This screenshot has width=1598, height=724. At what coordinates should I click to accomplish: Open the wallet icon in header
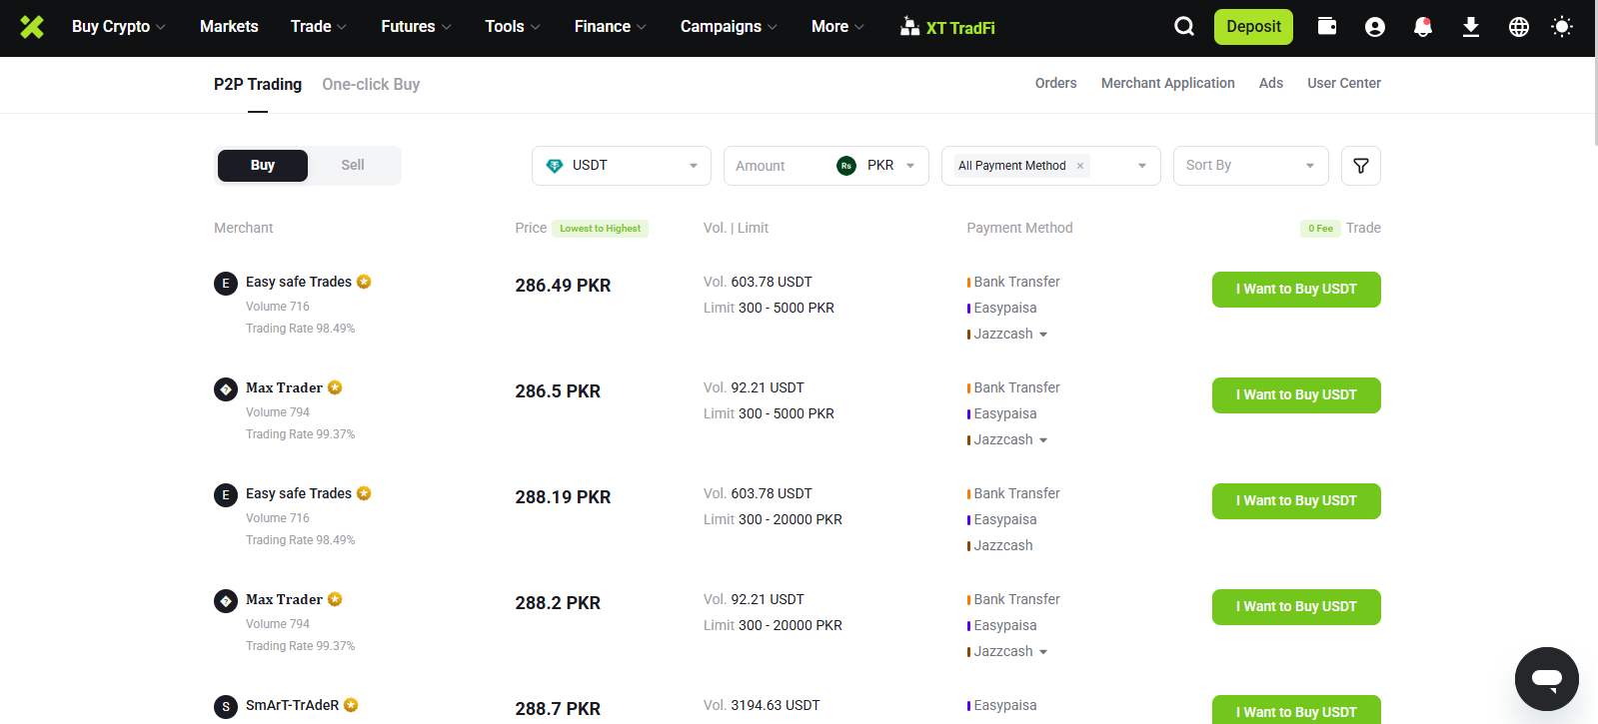(1327, 27)
